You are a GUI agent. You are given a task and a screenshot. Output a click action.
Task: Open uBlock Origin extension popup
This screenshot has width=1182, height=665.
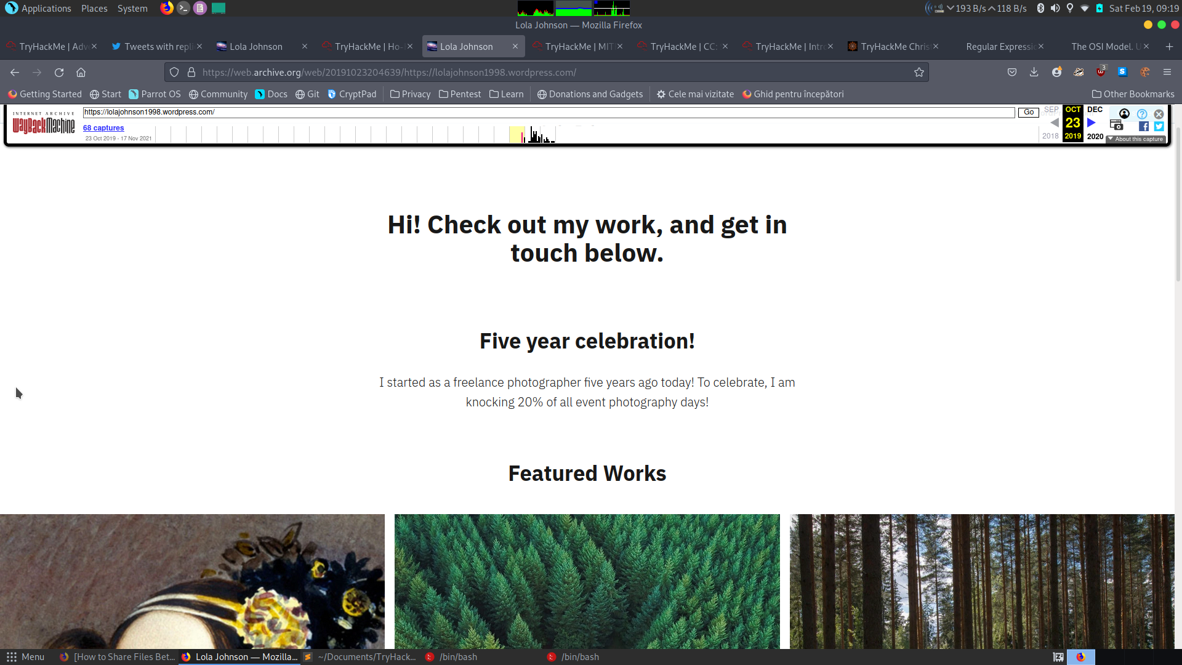point(1100,72)
